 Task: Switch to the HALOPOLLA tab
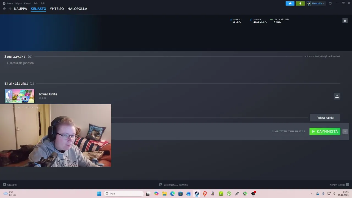(77, 9)
